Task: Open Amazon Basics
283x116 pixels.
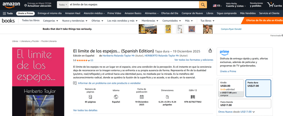Action: [133, 13]
